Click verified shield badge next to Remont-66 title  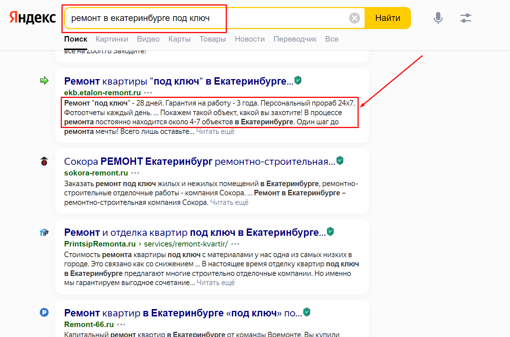[307, 312]
